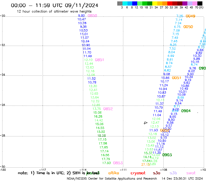The image size is (206, 181).
Task: Click the island outline near 27 south
Action: point(146,123)
